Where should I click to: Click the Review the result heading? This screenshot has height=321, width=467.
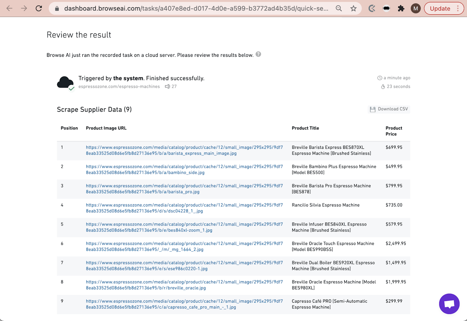79,35
